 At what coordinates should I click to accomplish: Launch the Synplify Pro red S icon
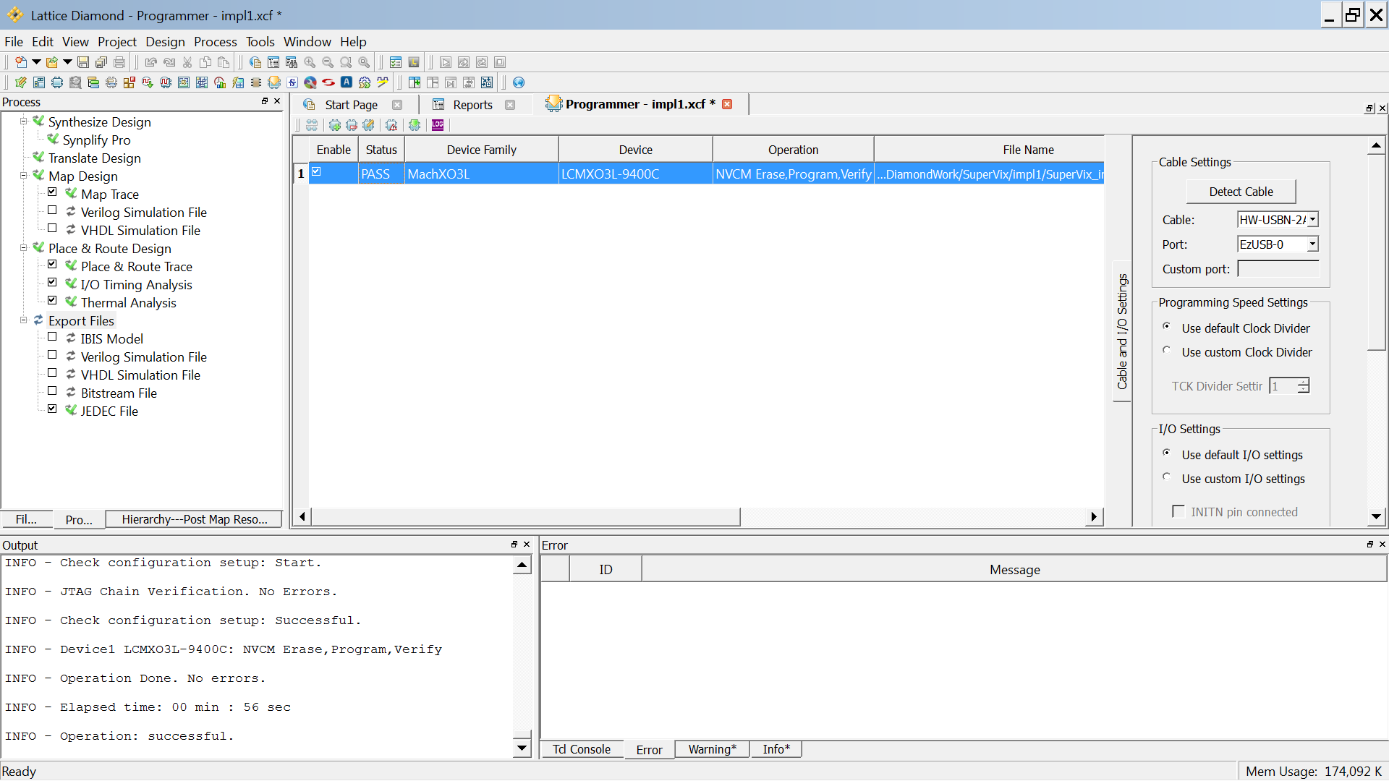point(328,82)
